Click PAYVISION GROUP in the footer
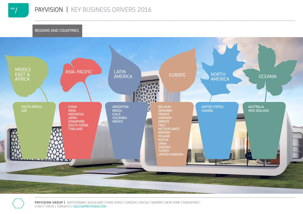 point(49,202)
